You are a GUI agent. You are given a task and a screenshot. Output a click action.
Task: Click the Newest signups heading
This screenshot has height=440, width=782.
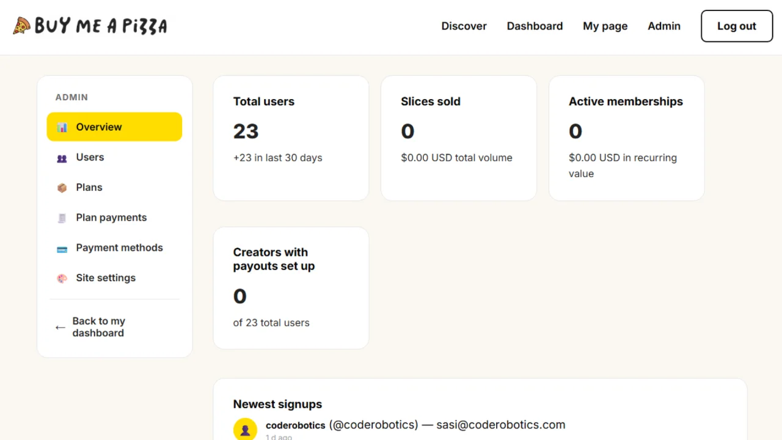coord(278,404)
